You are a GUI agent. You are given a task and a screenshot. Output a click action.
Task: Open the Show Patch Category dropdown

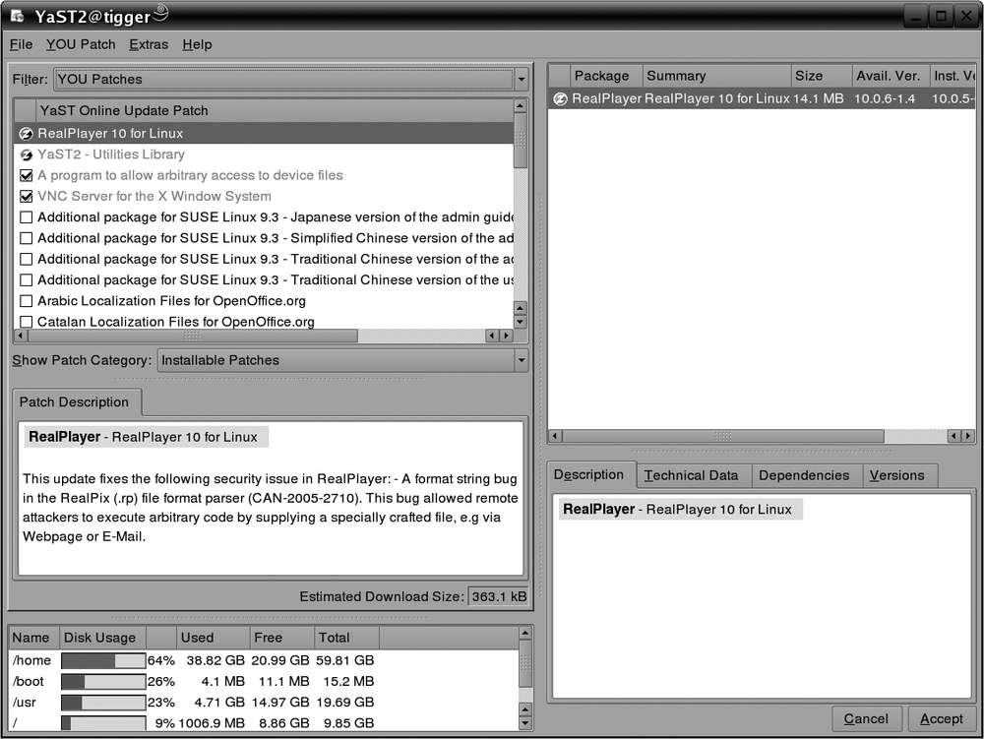pyautogui.click(x=523, y=360)
